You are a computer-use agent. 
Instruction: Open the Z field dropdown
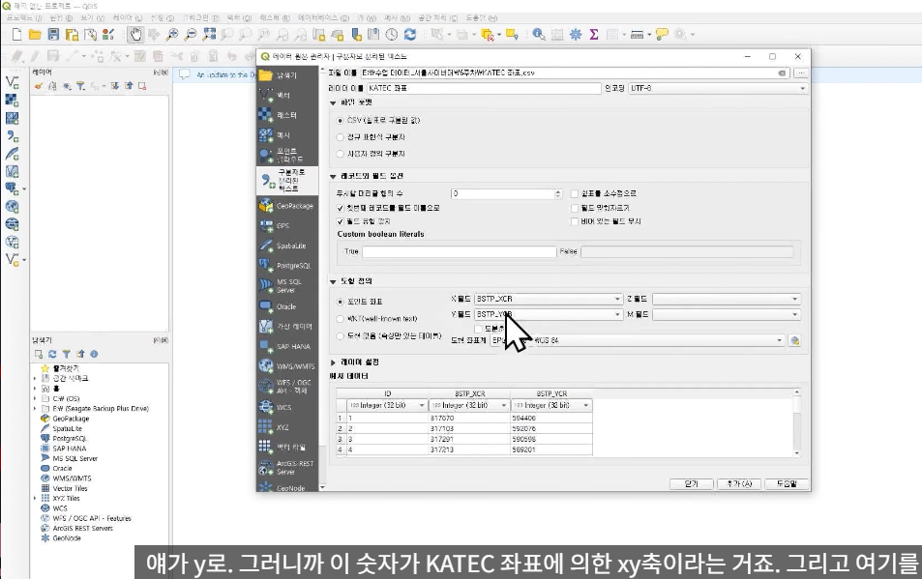pos(727,299)
